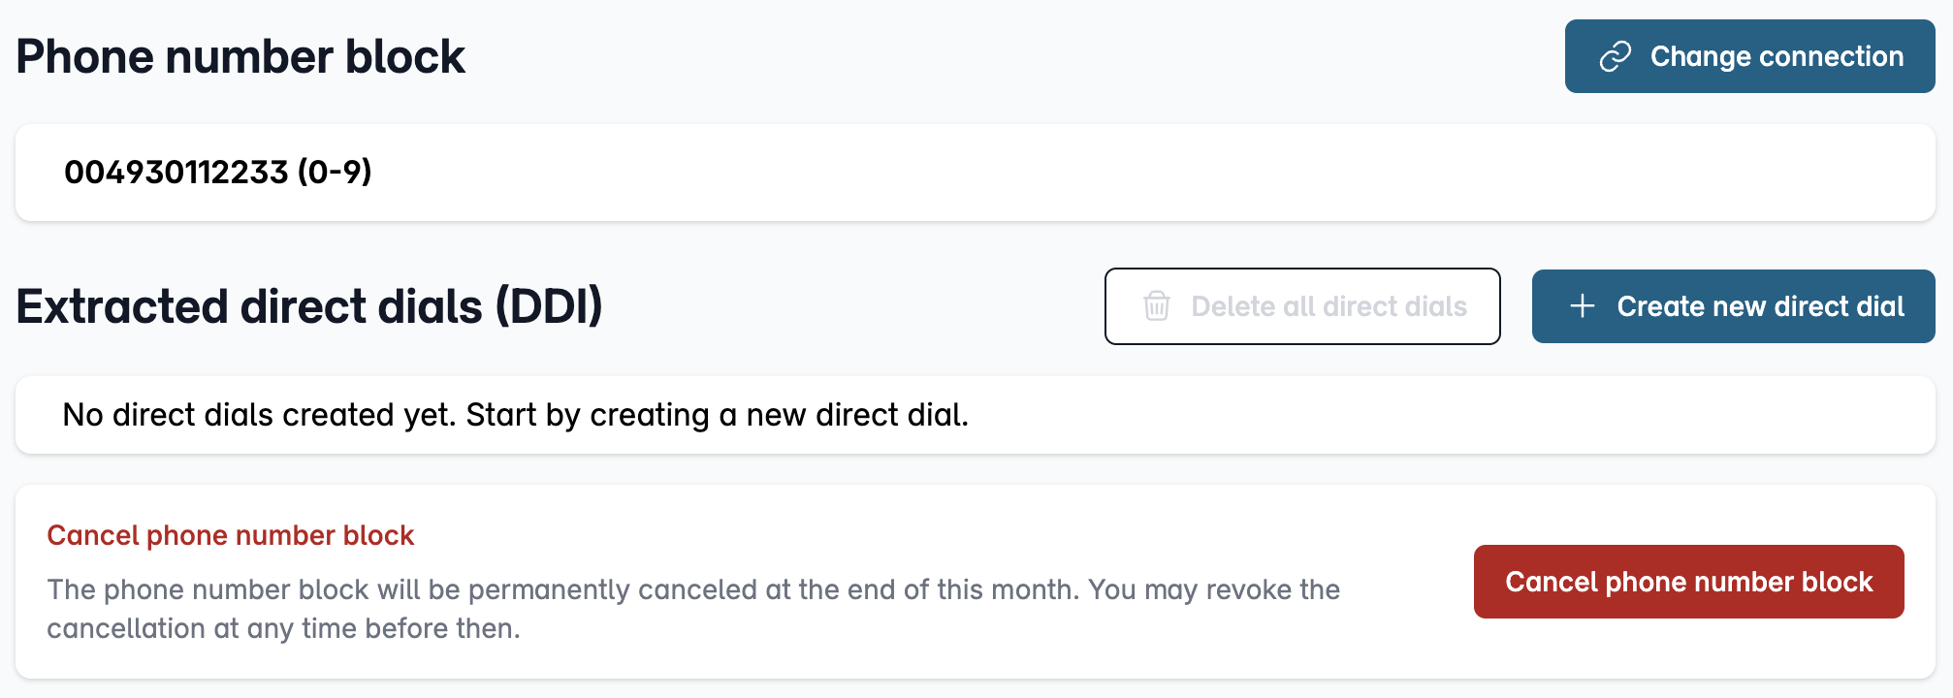The image size is (1953, 698).
Task: Select the 004930112233 number block row
Action: coord(976,173)
